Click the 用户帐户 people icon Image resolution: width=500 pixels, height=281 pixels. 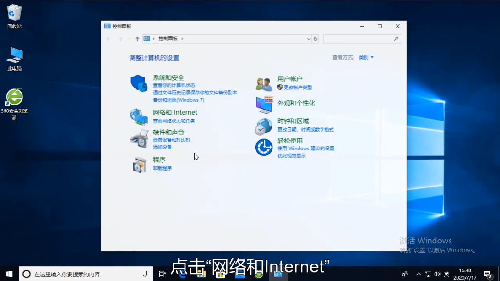(x=264, y=84)
